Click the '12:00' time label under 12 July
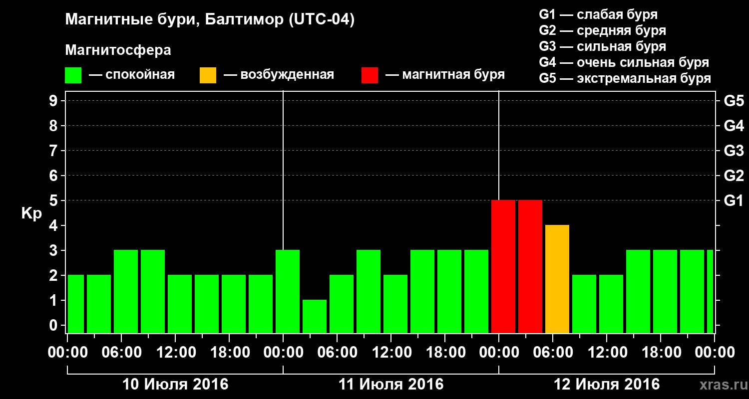The width and height of the screenshot is (749, 399). point(607,353)
